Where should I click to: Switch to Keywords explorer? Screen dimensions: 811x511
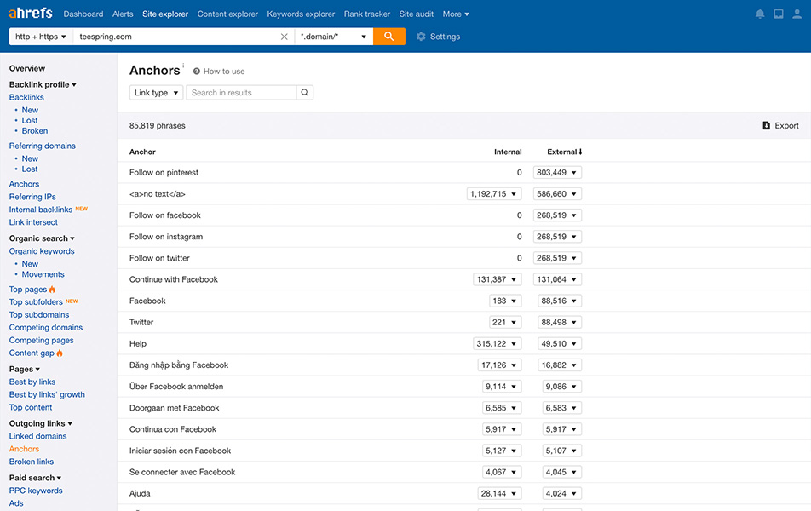pos(301,14)
